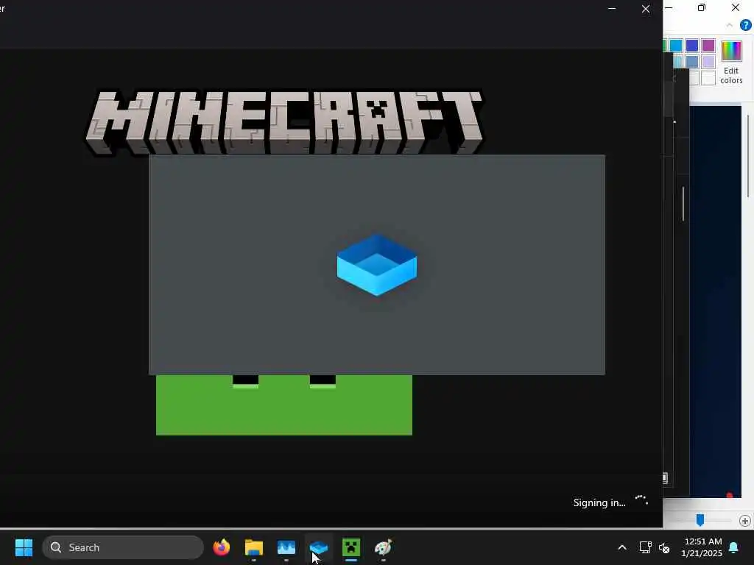Launch Firefox from the taskbar
The width and height of the screenshot is (754, 565).
(221, 547)
